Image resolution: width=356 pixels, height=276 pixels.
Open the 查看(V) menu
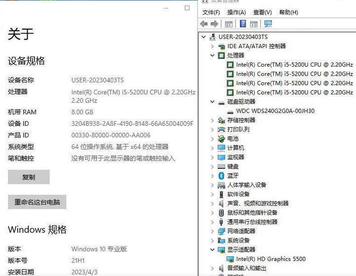[x=262, y=12]
